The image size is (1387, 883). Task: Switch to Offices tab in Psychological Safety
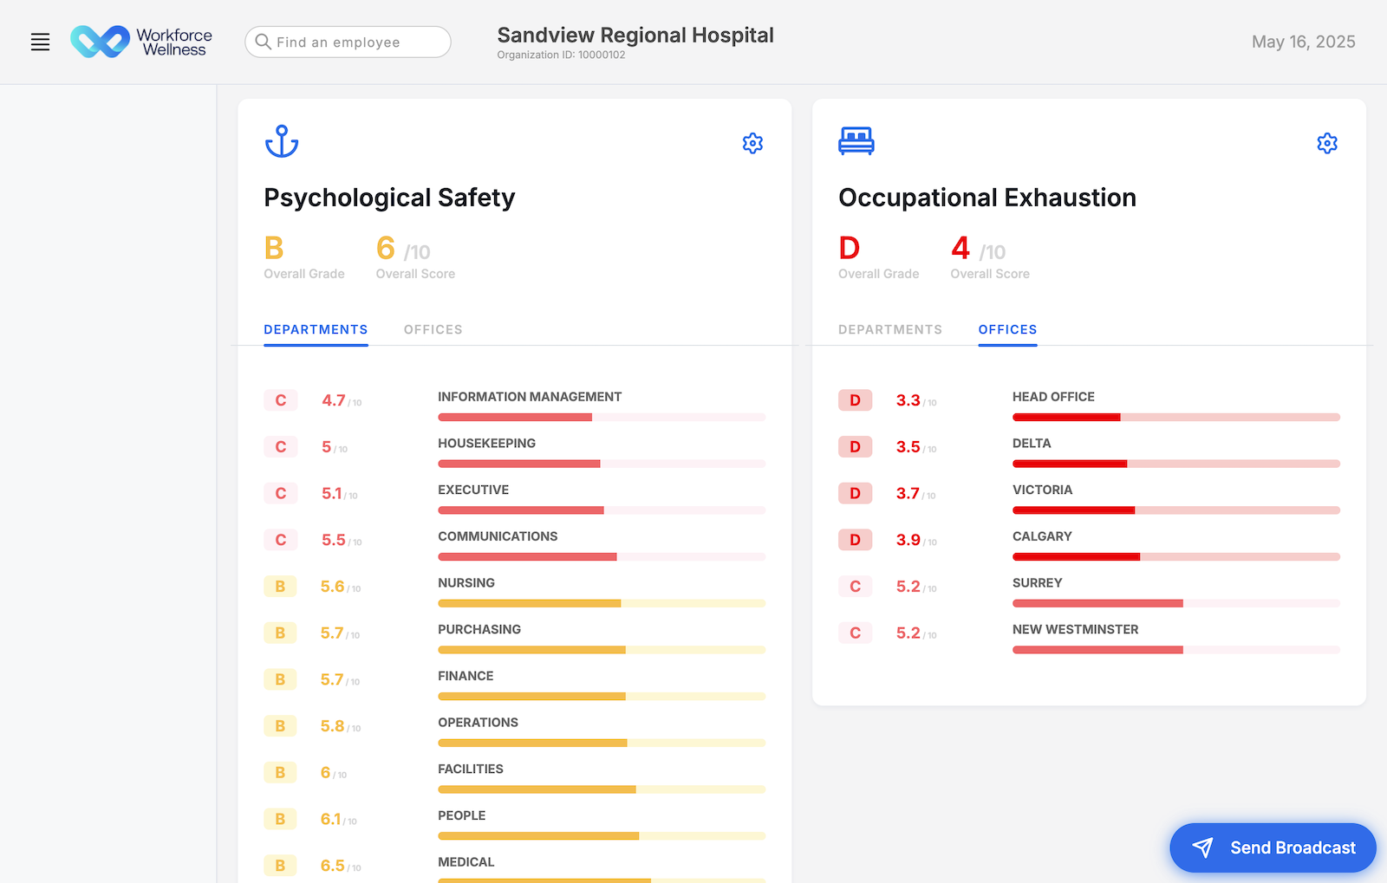pyautogui.click(x=433, y=330)
